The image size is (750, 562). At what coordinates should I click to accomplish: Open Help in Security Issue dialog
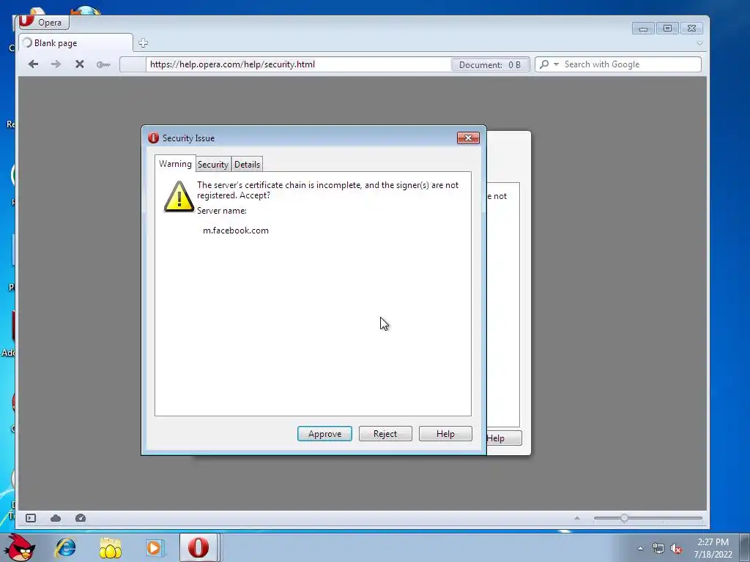445,434
